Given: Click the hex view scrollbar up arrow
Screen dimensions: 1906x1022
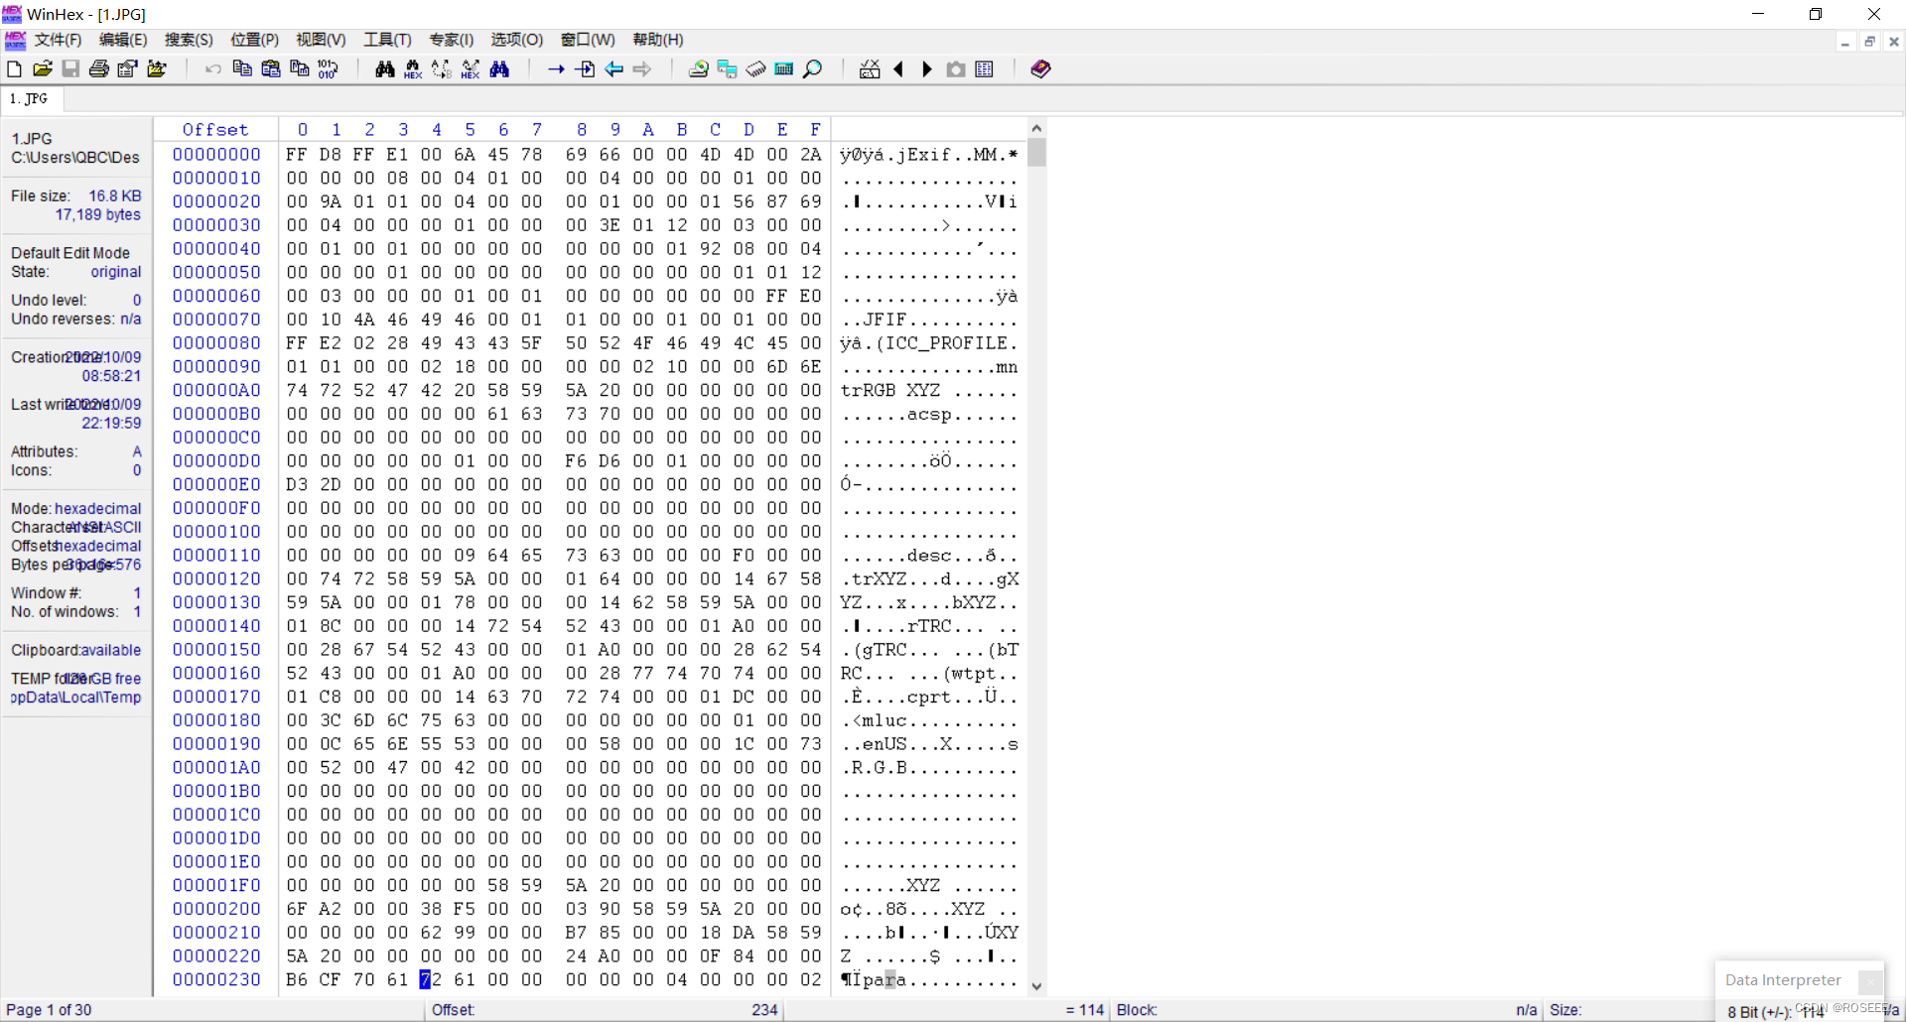Looking at the screenshot, I should (x=1036, y=128).
